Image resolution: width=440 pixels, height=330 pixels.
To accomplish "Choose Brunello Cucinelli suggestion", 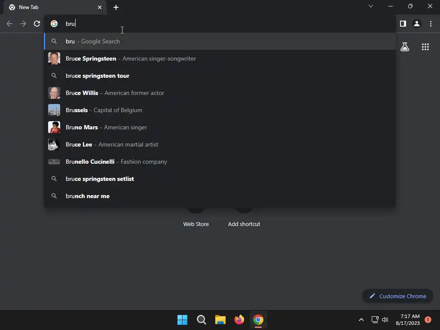I will (220, 162).
